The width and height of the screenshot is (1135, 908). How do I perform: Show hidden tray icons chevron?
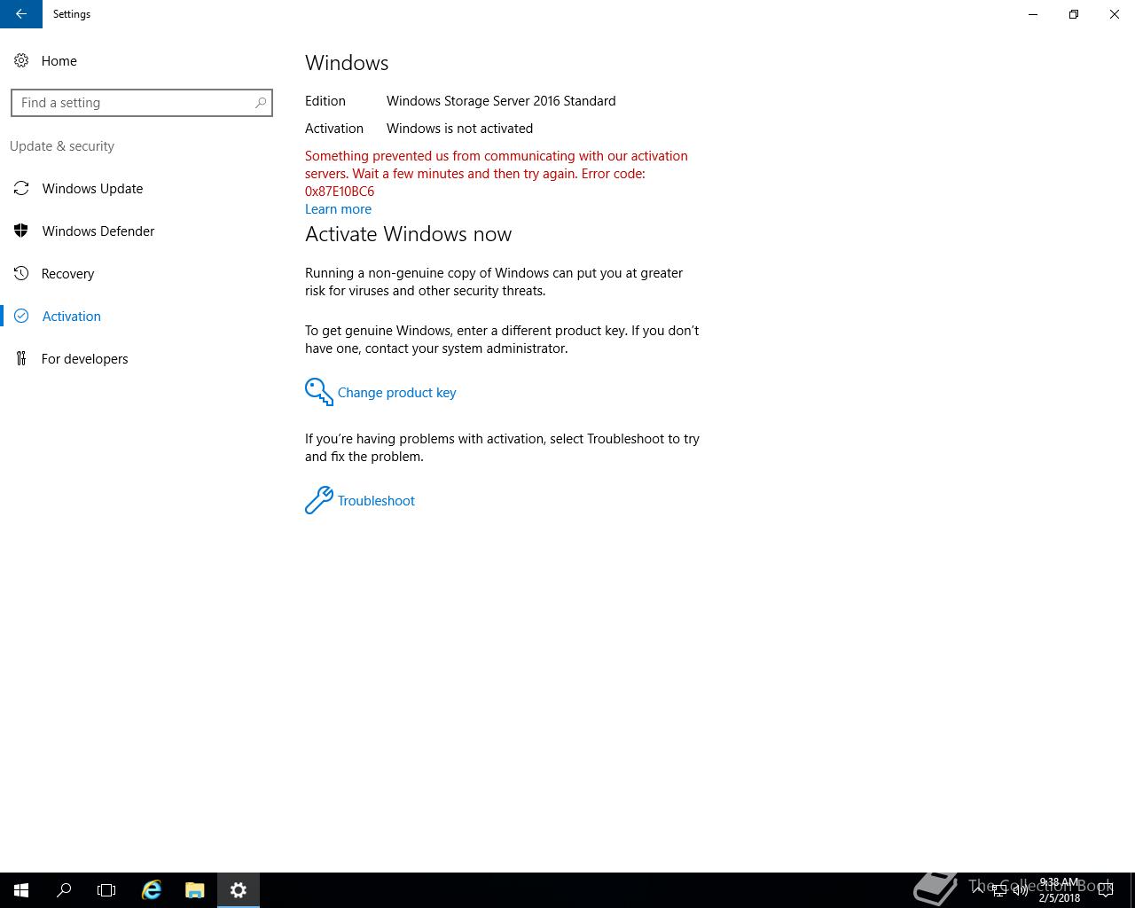click(x=979, y=890)
